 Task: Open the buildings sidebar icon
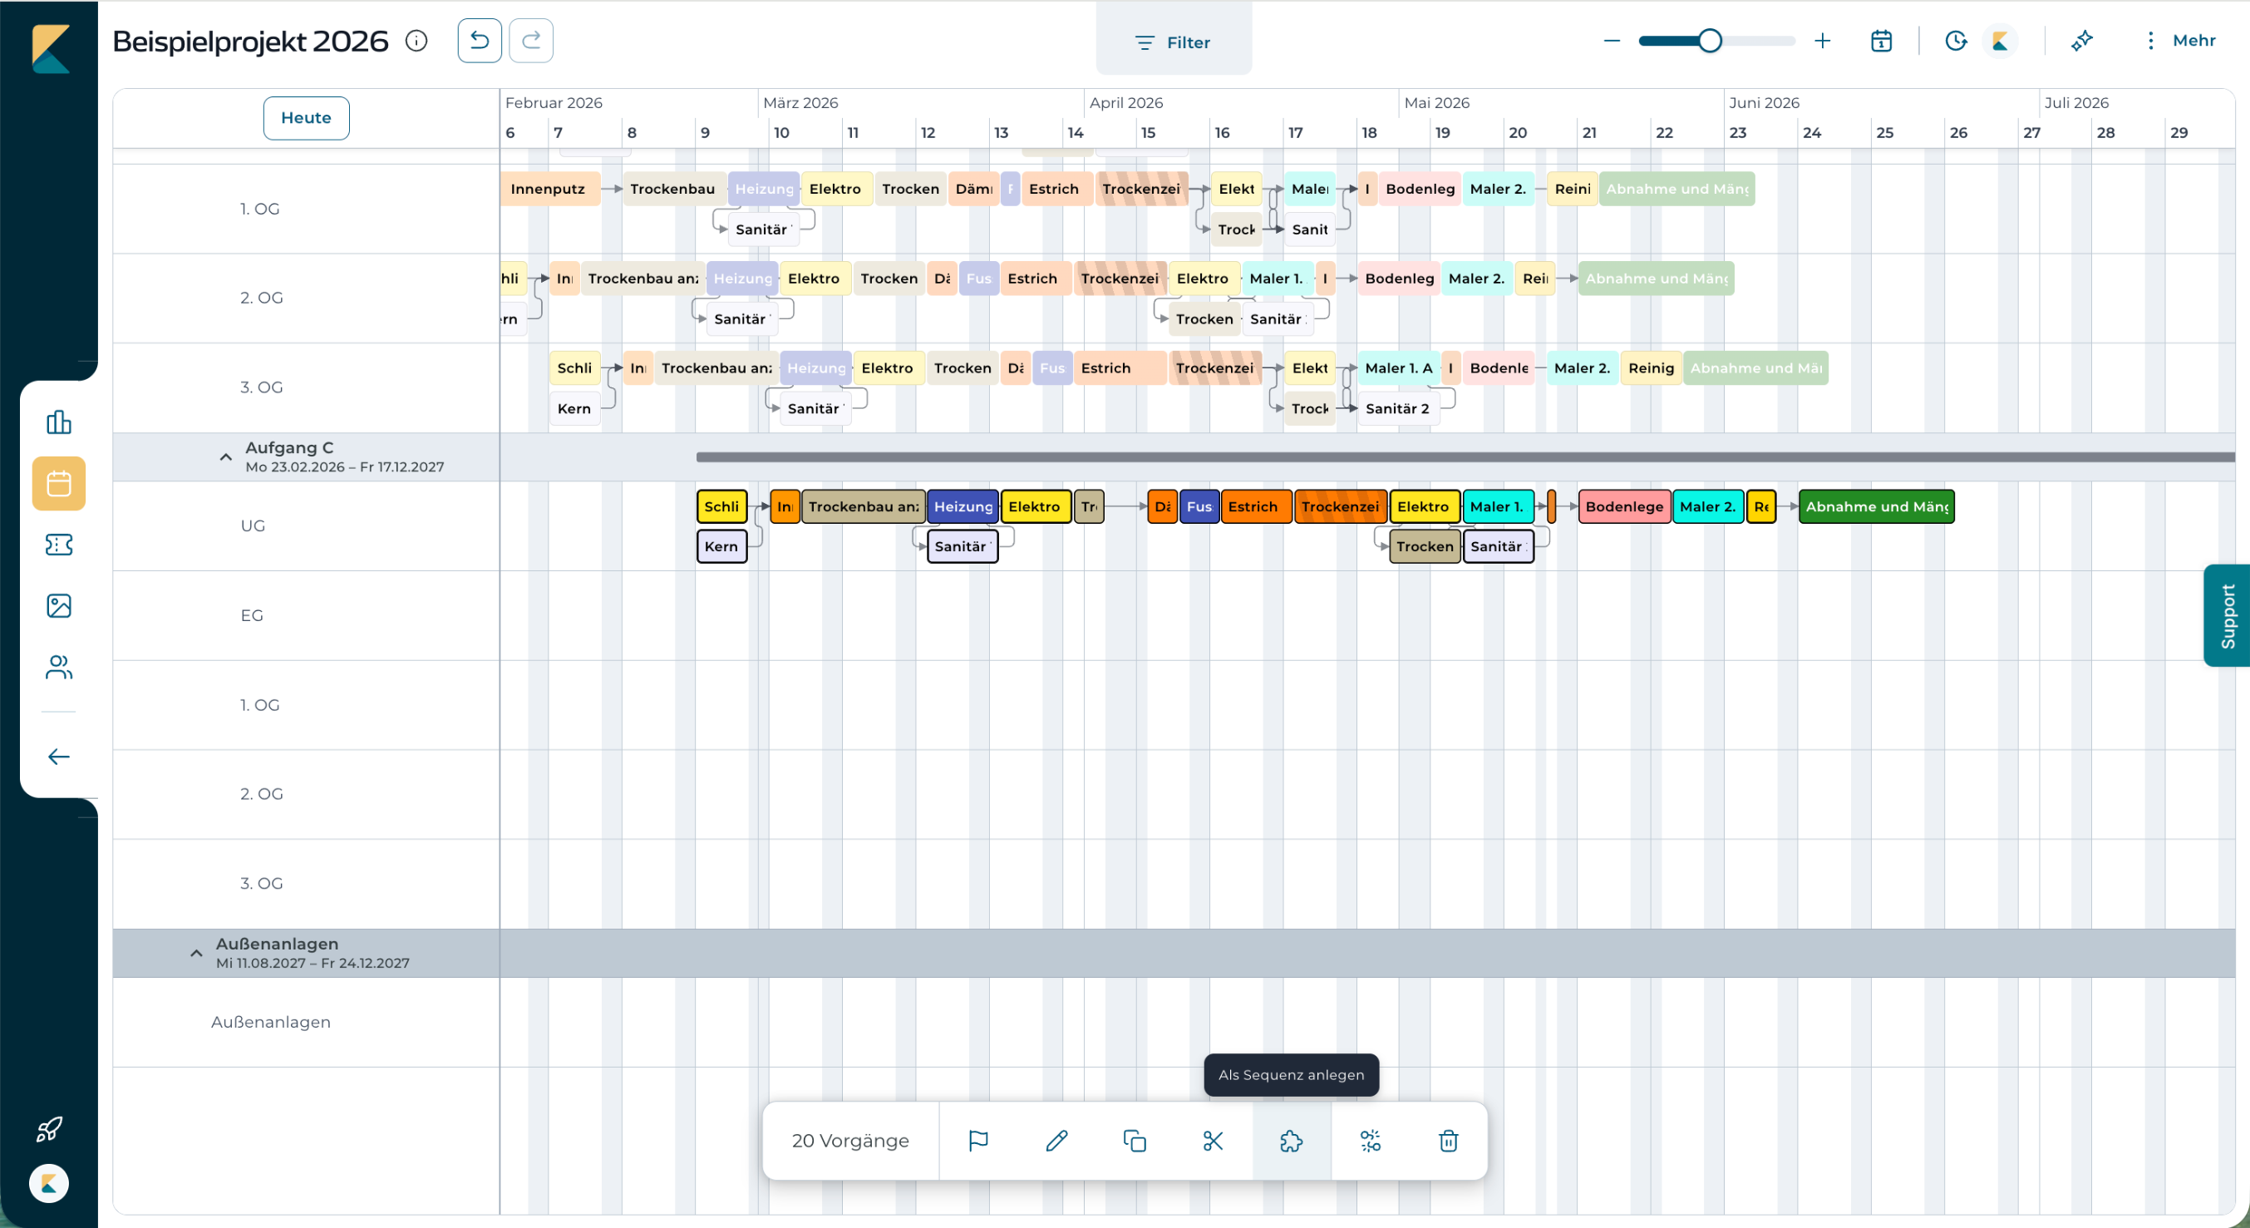click(58, 422)
